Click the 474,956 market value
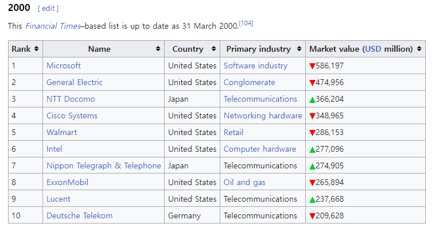This screenshot has width=435, height=231. pos(329,83)
